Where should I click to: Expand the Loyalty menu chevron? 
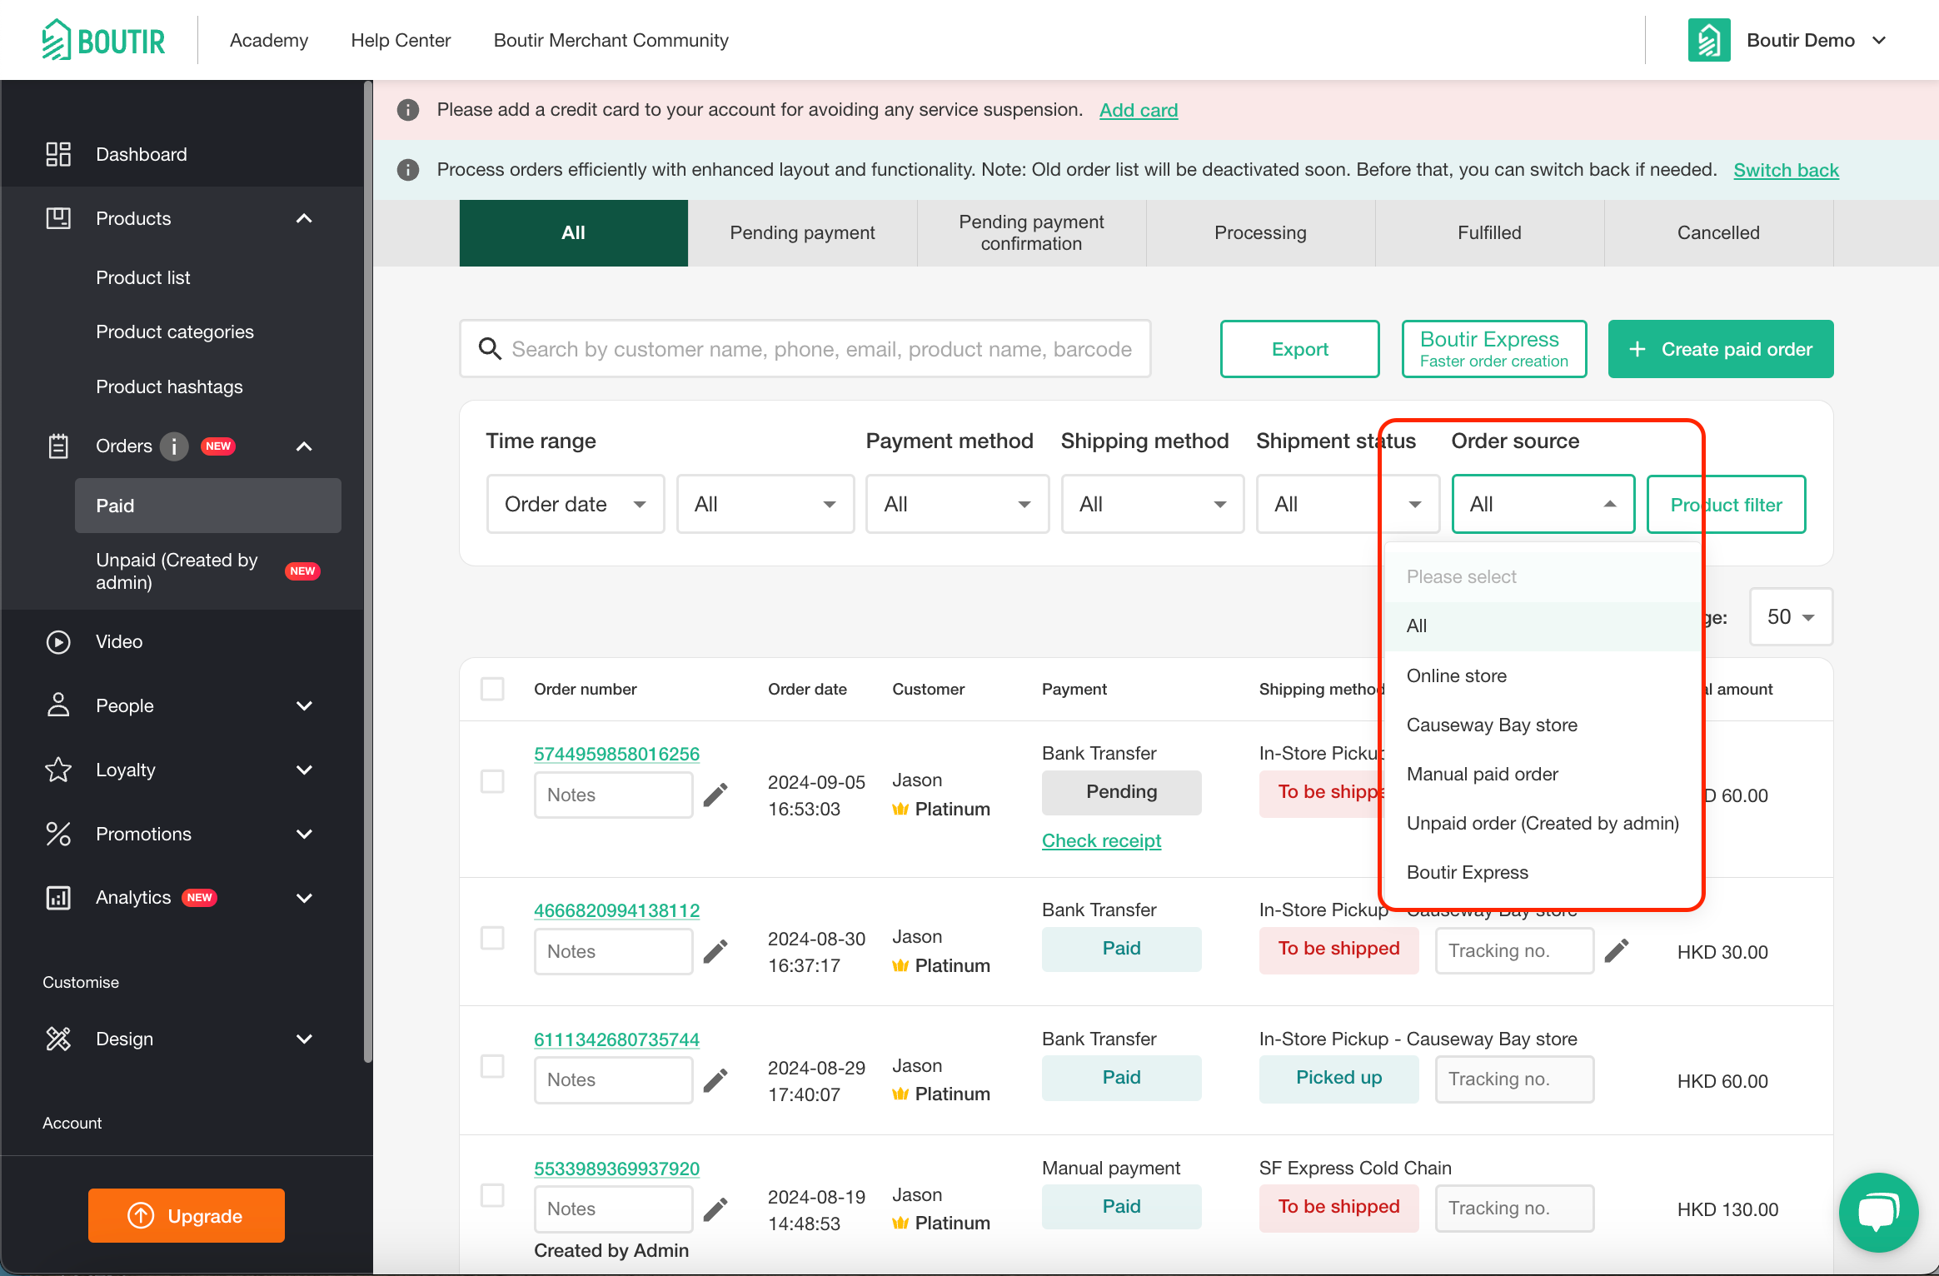tap(304, 770)
